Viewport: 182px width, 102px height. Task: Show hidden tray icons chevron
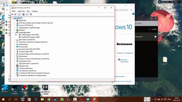pos(152,99)
